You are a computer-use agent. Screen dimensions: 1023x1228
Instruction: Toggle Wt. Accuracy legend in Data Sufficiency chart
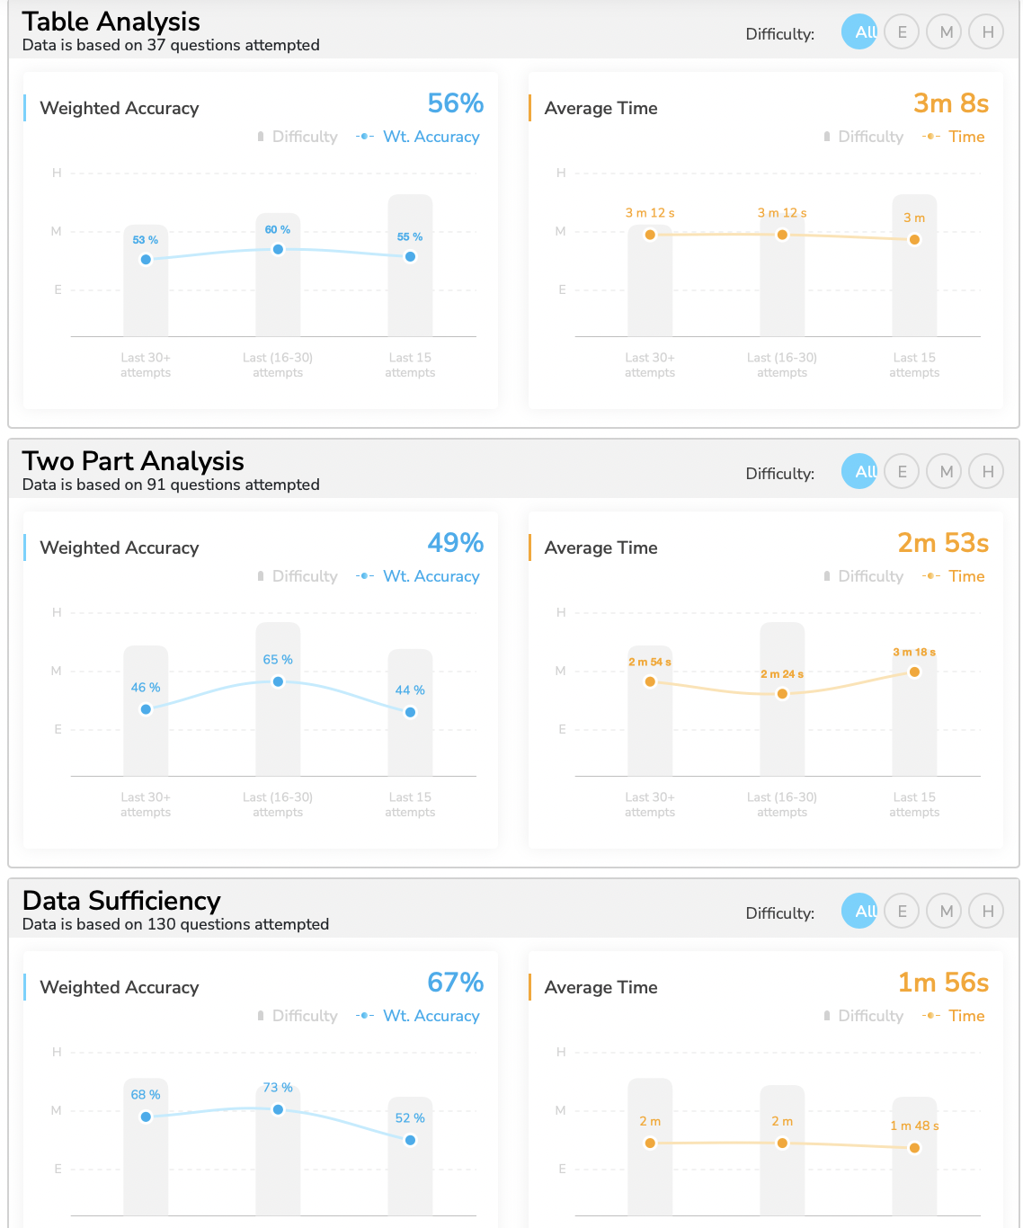coord(419,1016)
